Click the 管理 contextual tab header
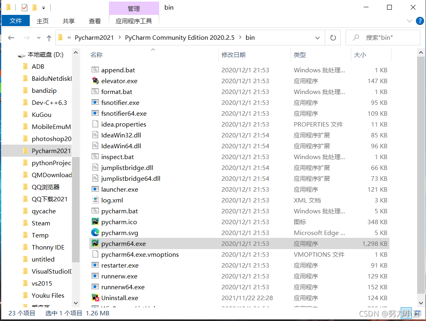 (x=134, y=8)
